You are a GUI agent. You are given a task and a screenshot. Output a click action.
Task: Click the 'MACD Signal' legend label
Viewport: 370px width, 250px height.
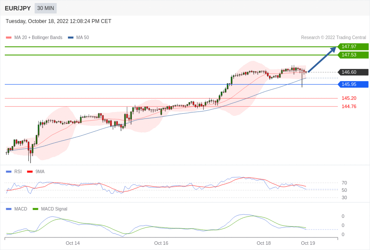coord(54,209)
